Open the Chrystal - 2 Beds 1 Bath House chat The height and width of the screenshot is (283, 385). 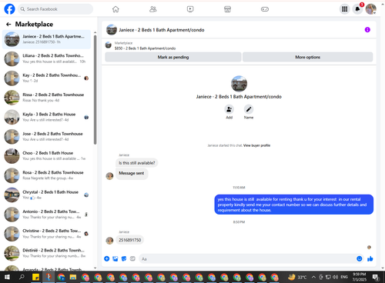[x=46, y=195]
